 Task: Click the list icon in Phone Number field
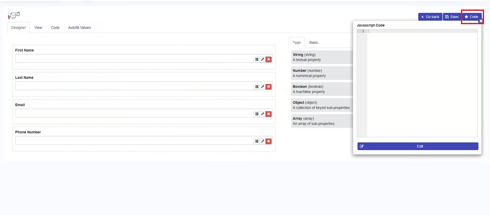[257, 141]
